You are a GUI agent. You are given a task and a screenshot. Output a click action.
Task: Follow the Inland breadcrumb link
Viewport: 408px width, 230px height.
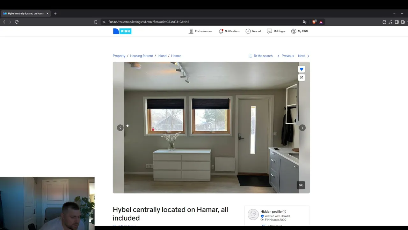pyautogui.click(x=162, y=56)
